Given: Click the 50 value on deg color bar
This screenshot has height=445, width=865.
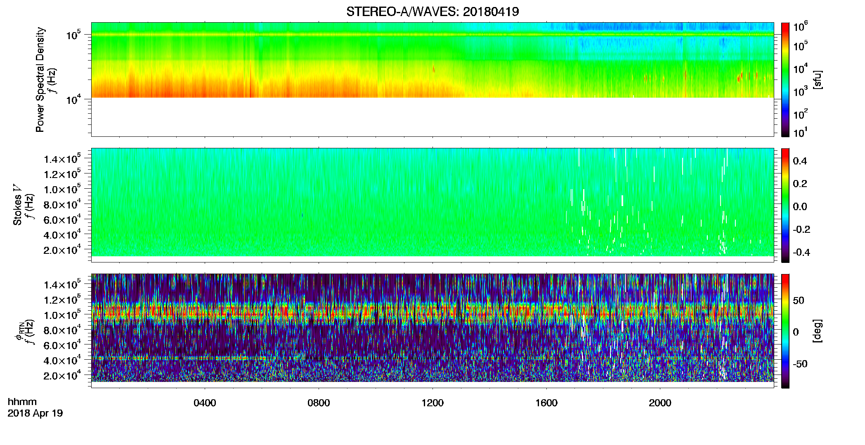Looking at the screenshot, I should 799,300.
